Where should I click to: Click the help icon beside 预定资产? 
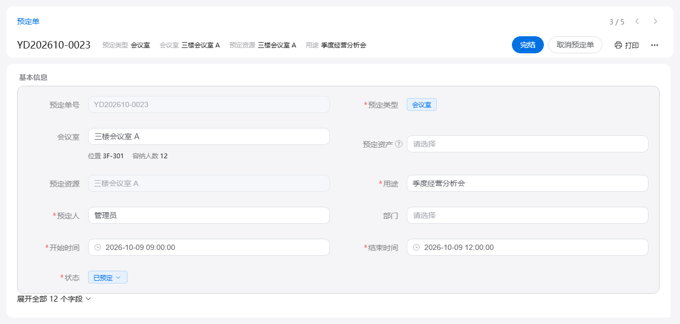click(x=399, y=144)
